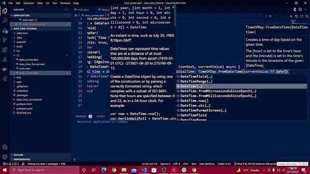Open pubspec.yaml file
This screenshot has height=174, width=310.
pos(25,108)
